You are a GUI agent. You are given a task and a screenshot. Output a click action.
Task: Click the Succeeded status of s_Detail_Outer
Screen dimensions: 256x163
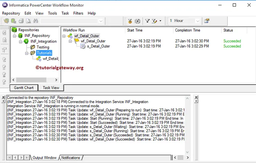[232, 46]
